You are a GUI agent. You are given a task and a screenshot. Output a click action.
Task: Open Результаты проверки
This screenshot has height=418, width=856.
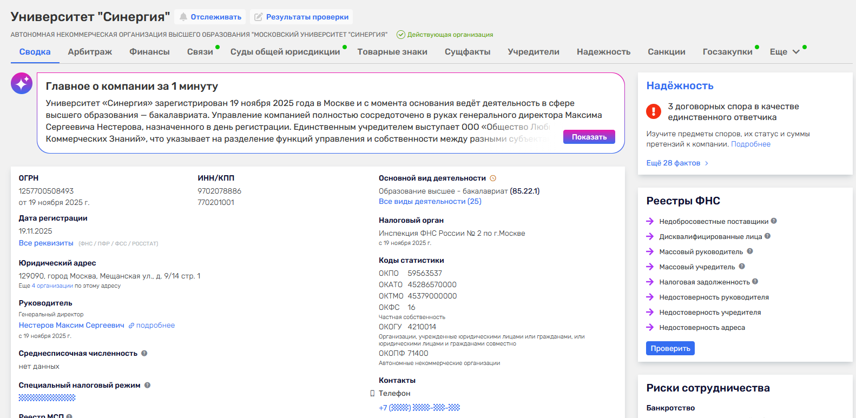click(x=301, y=17)
